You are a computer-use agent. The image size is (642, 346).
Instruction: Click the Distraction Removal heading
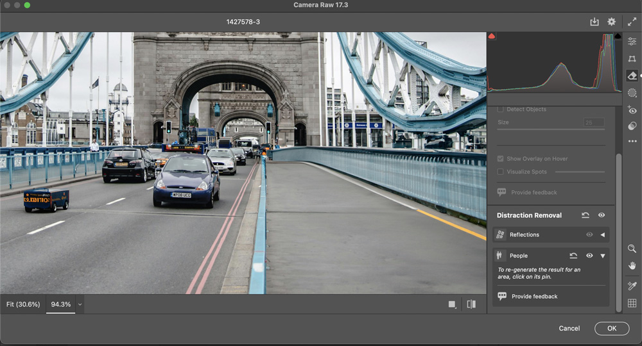[x=529, y=215]
